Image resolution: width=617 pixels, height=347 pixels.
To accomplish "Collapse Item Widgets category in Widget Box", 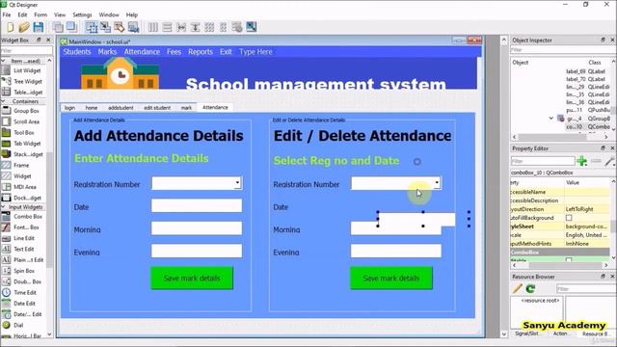I will (x=3, y=61).
